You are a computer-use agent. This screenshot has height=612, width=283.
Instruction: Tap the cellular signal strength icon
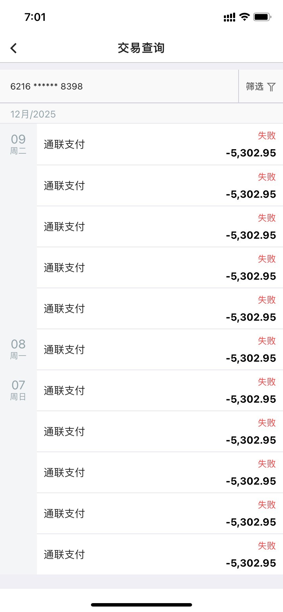pyautogui.click(x=229, y=17)
